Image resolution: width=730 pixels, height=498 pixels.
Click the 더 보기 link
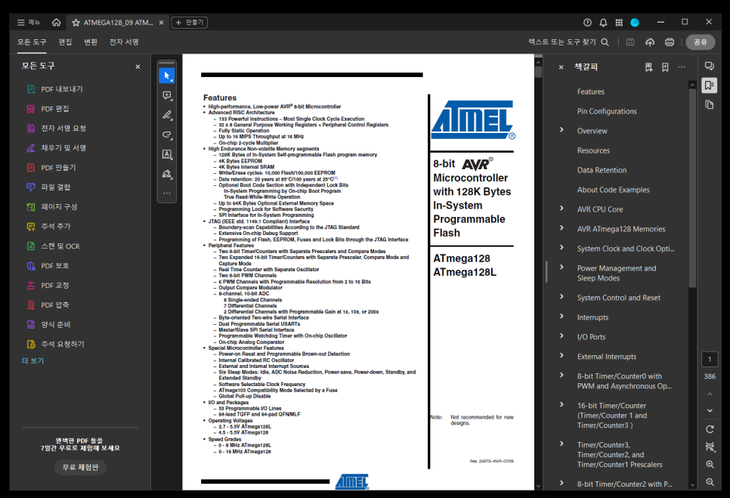[32, 360]
